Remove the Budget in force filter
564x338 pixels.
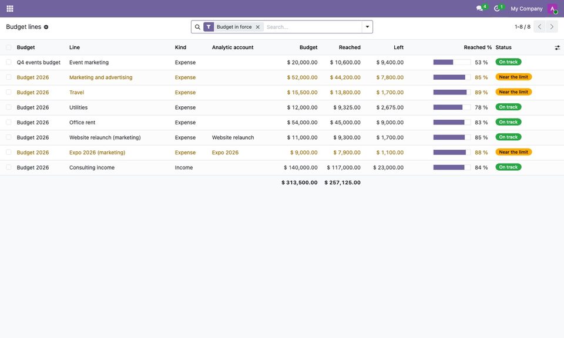pos(257,27)
